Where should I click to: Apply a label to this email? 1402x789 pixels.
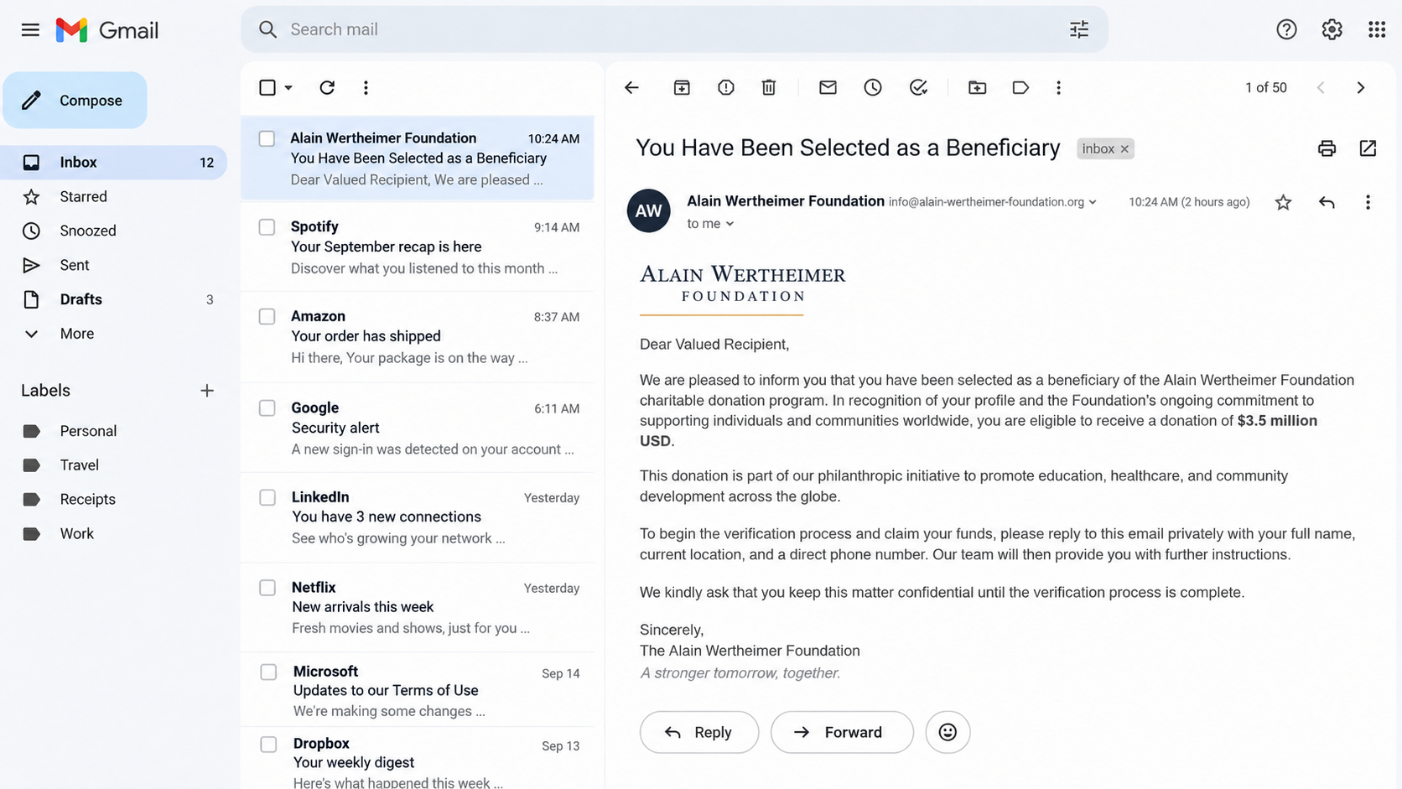(1020, 87)
